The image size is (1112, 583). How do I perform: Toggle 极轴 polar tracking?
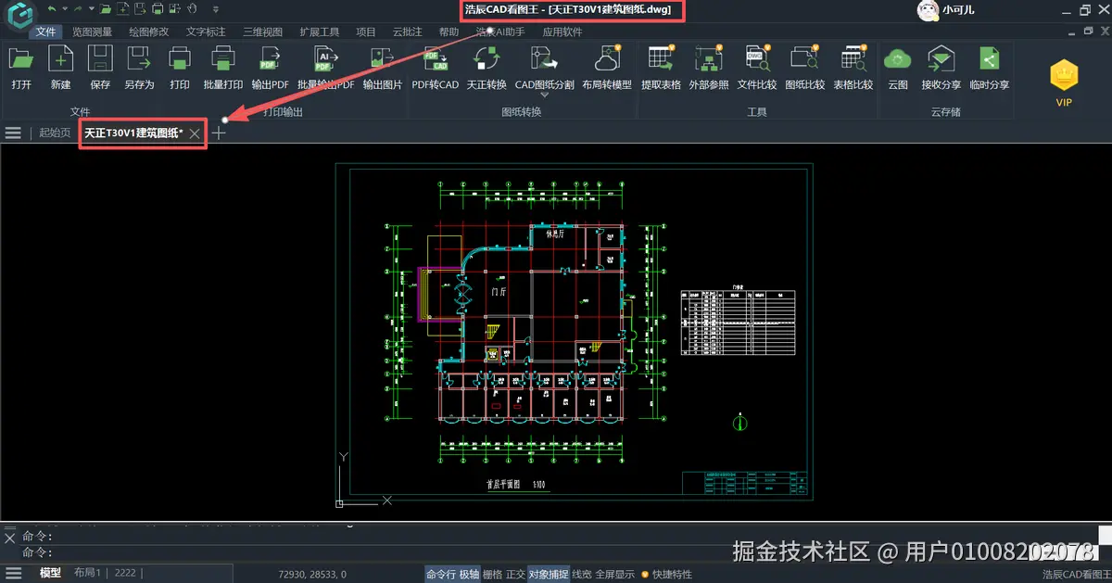pyautogui.click(x=470, y=575)
